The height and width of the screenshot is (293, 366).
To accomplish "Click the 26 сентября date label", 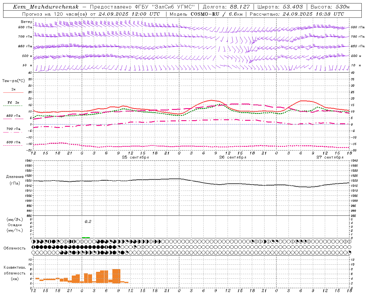I will pos(232,157).
